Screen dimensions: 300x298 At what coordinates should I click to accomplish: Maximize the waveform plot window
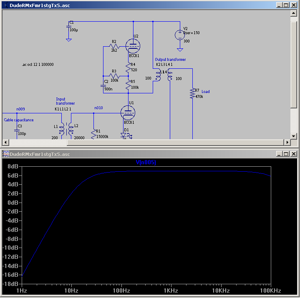coord(286,154)
